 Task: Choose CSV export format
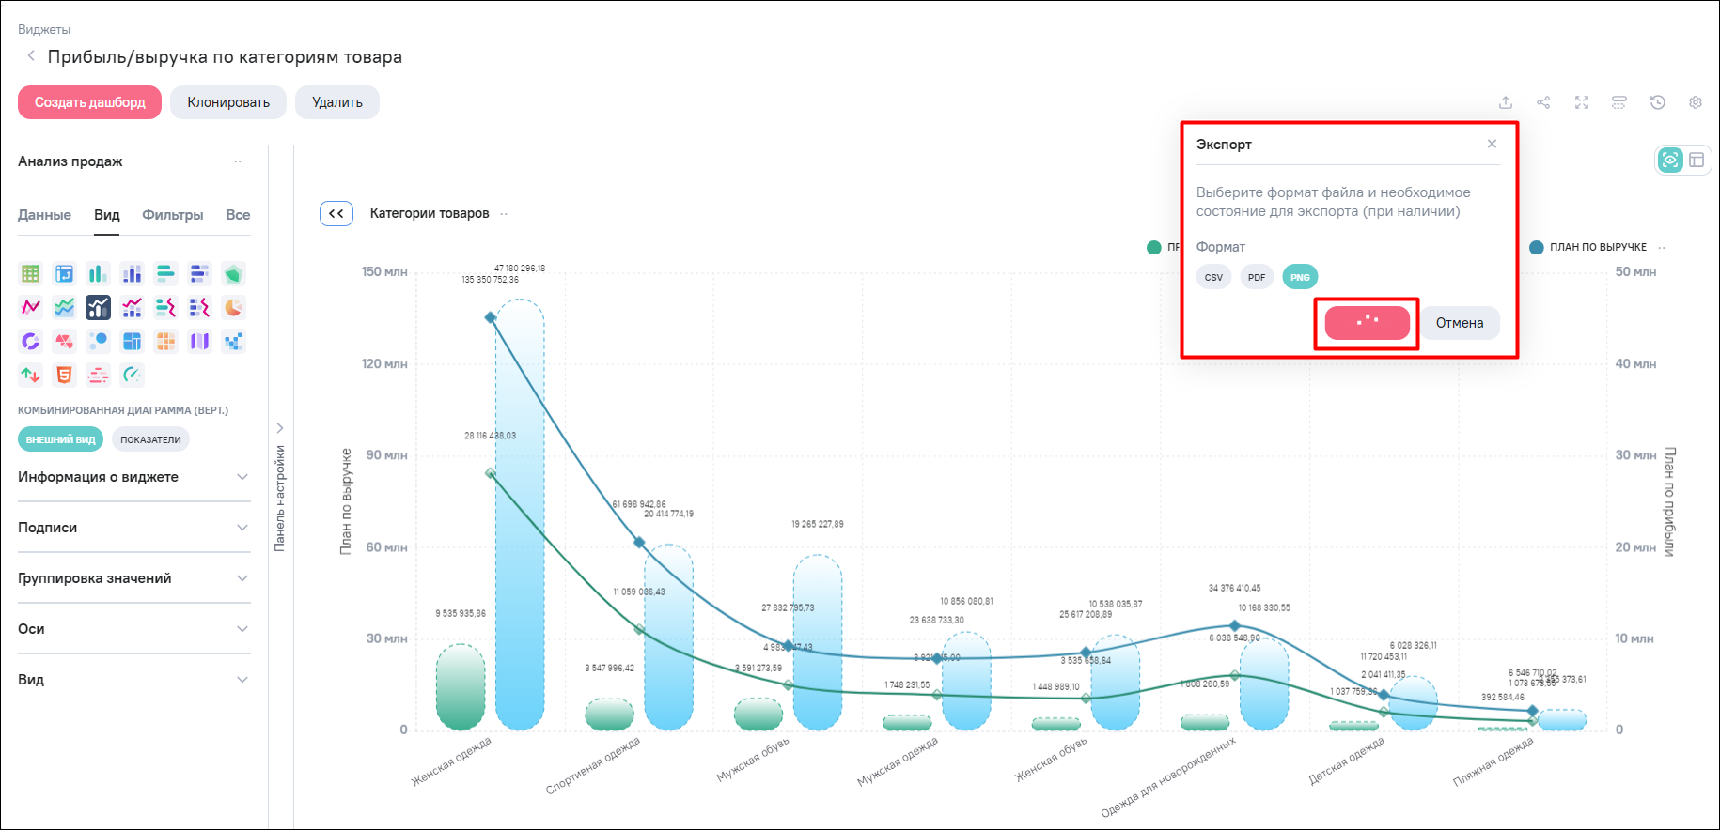[1213, 277]
